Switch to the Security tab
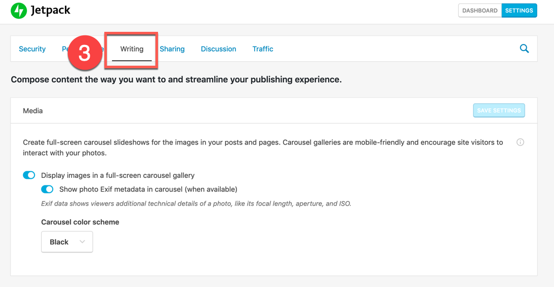 click(32, 49)
